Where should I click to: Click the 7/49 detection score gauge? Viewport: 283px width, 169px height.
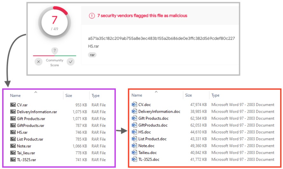point(54,22)
